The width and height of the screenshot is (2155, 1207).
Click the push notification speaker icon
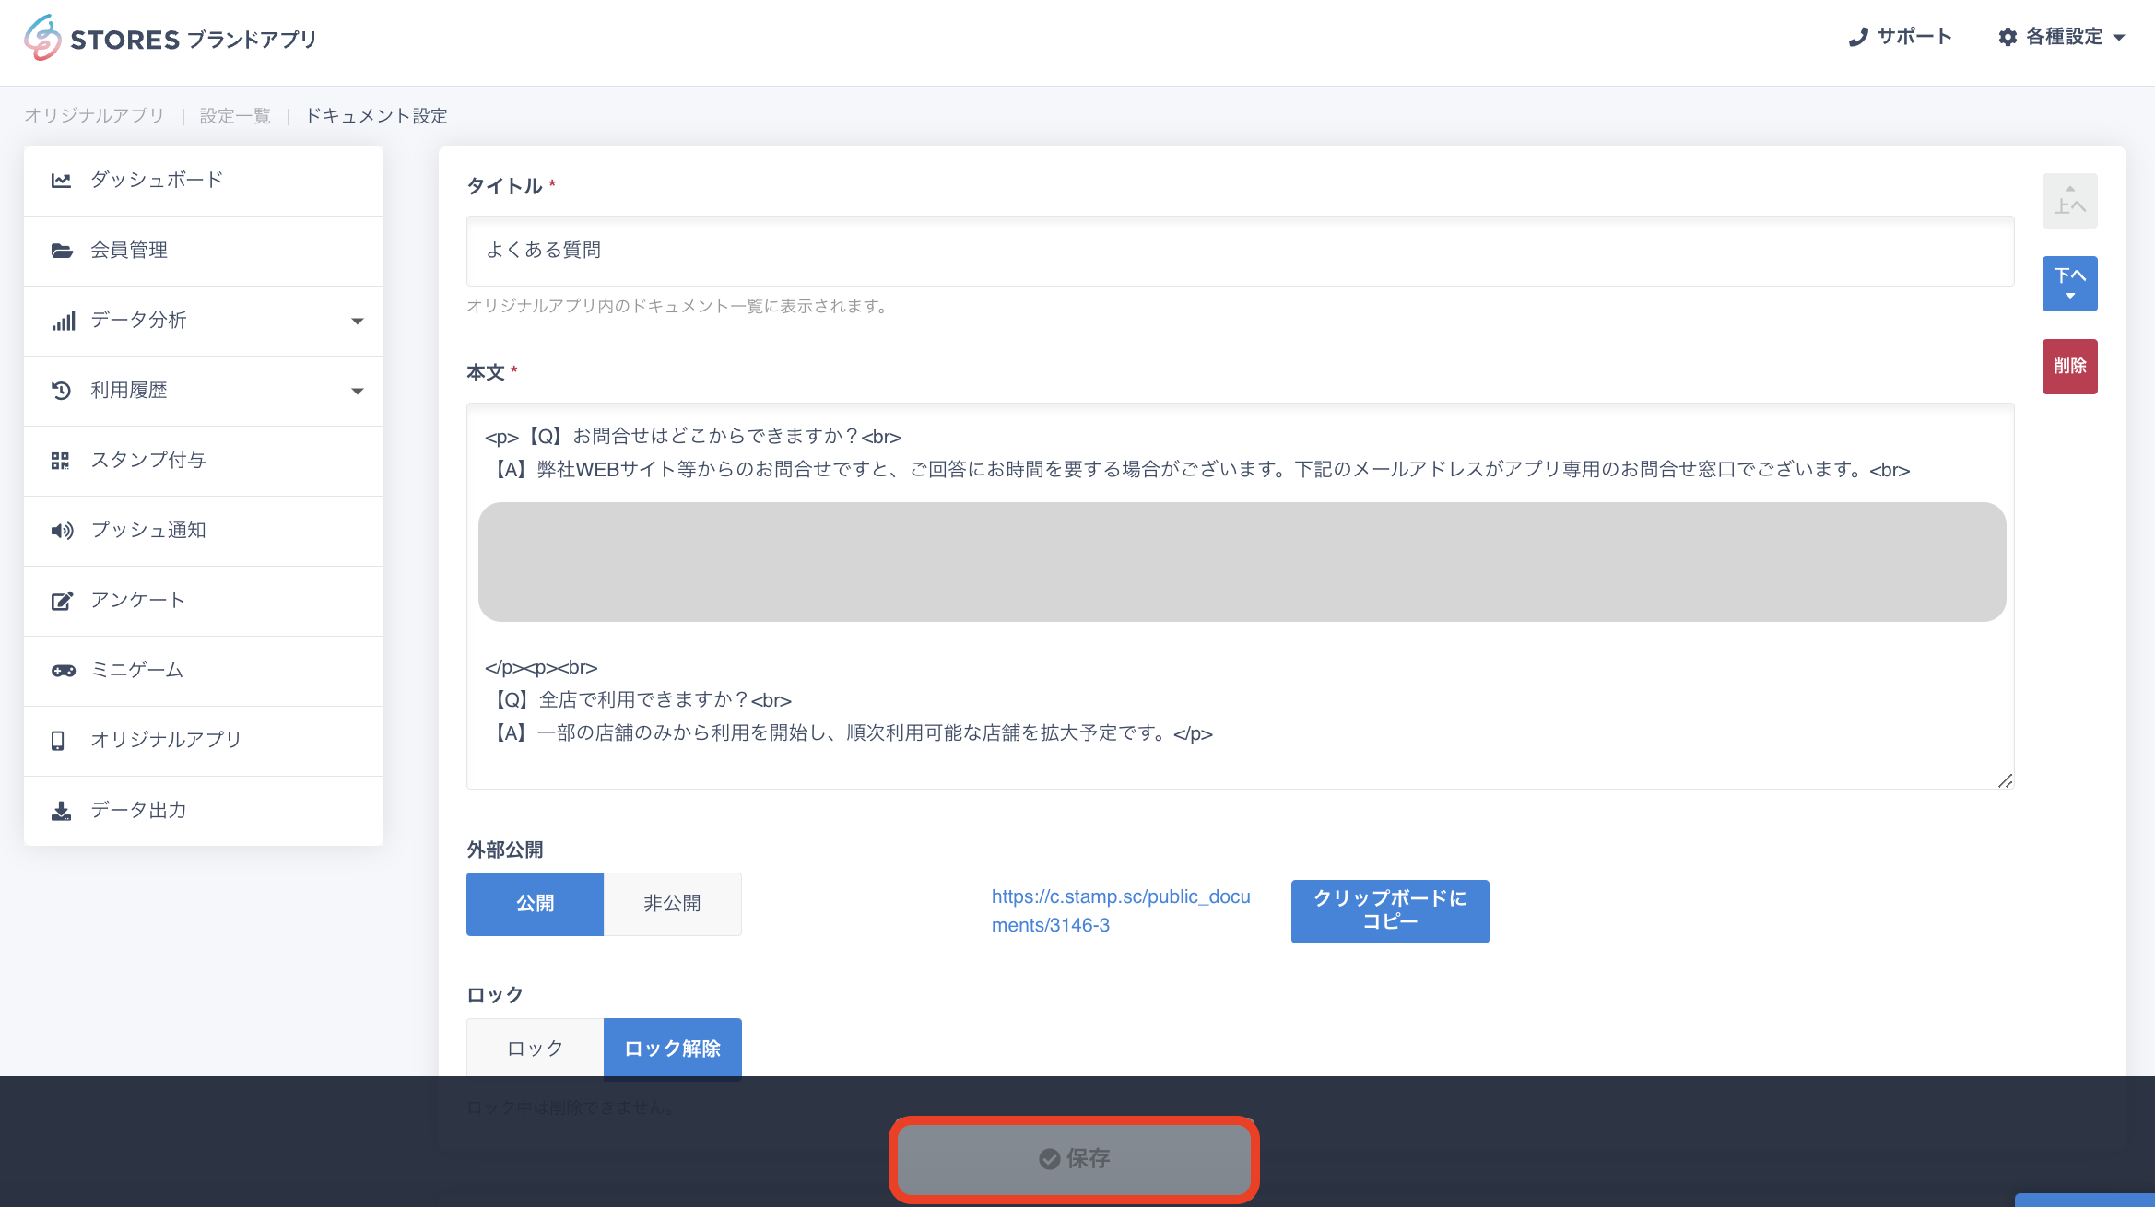(x=61, y=531)
